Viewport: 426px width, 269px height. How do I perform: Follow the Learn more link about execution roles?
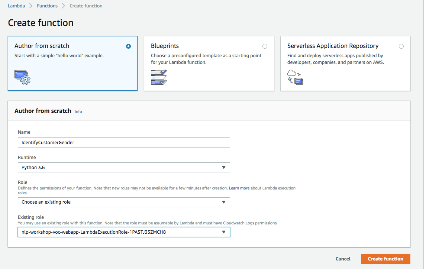pos(239,188)
